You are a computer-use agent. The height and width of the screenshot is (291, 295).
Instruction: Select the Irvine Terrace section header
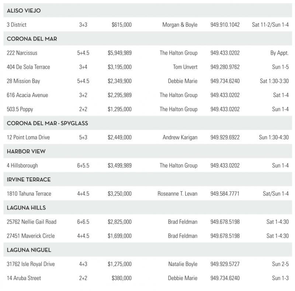pos(29,180)
